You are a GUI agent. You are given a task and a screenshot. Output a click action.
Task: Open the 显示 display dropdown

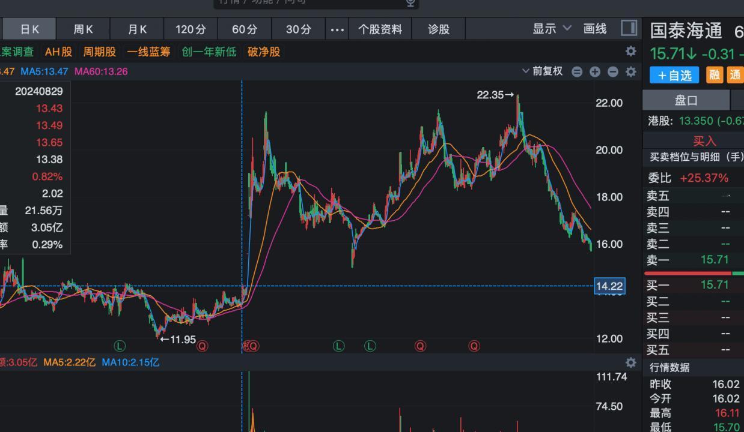552,29
